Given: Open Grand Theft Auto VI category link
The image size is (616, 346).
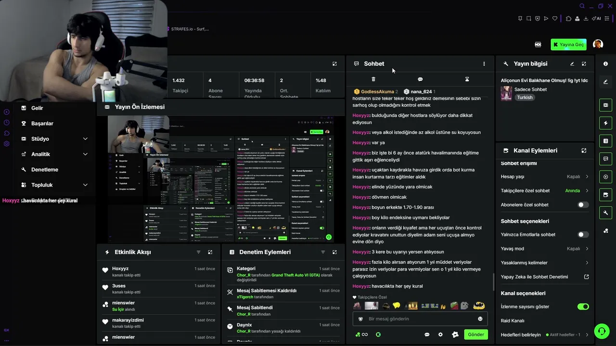Looking at the screenshot, I should [295, 275].
